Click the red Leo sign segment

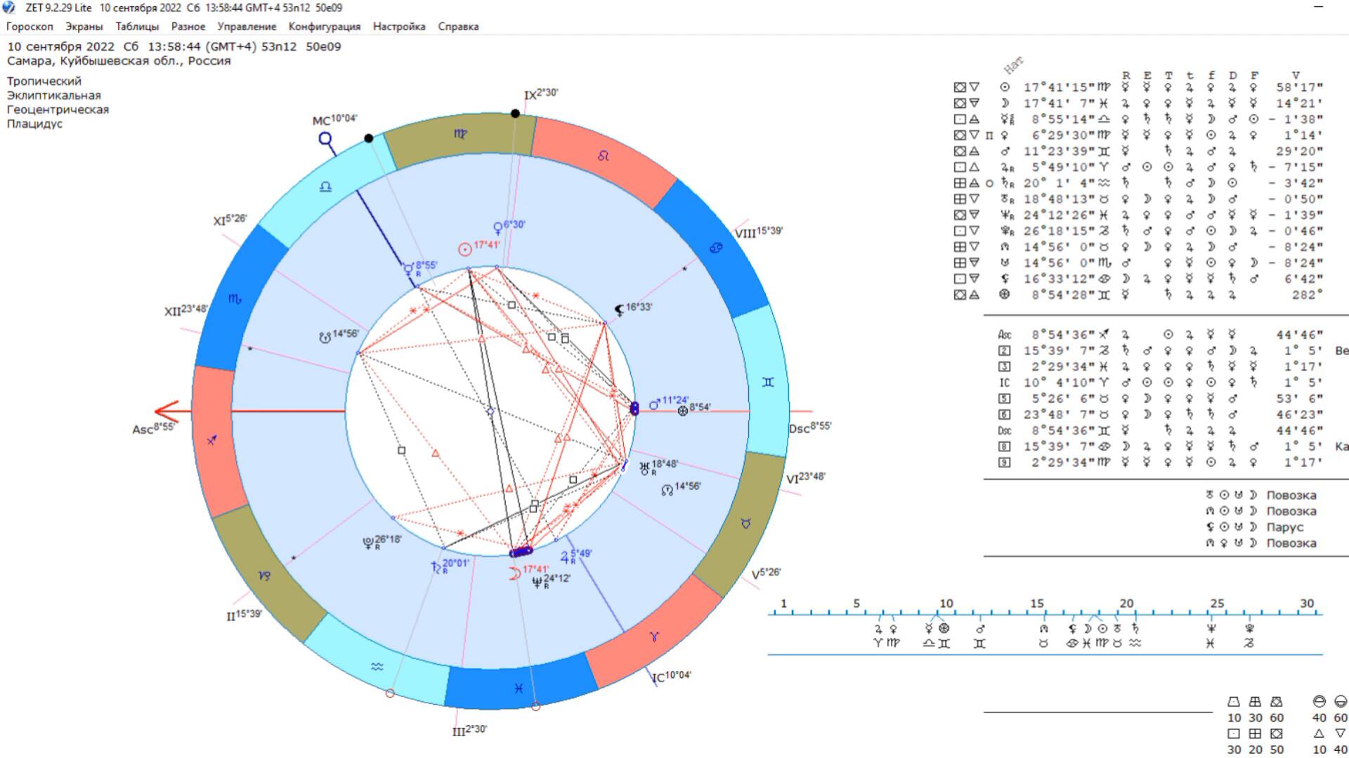point(603,157)
